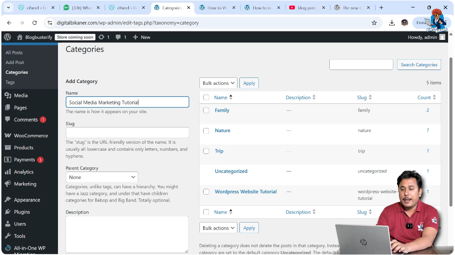
Task: Open new browser tab with plus
Action: coord(381,8)
